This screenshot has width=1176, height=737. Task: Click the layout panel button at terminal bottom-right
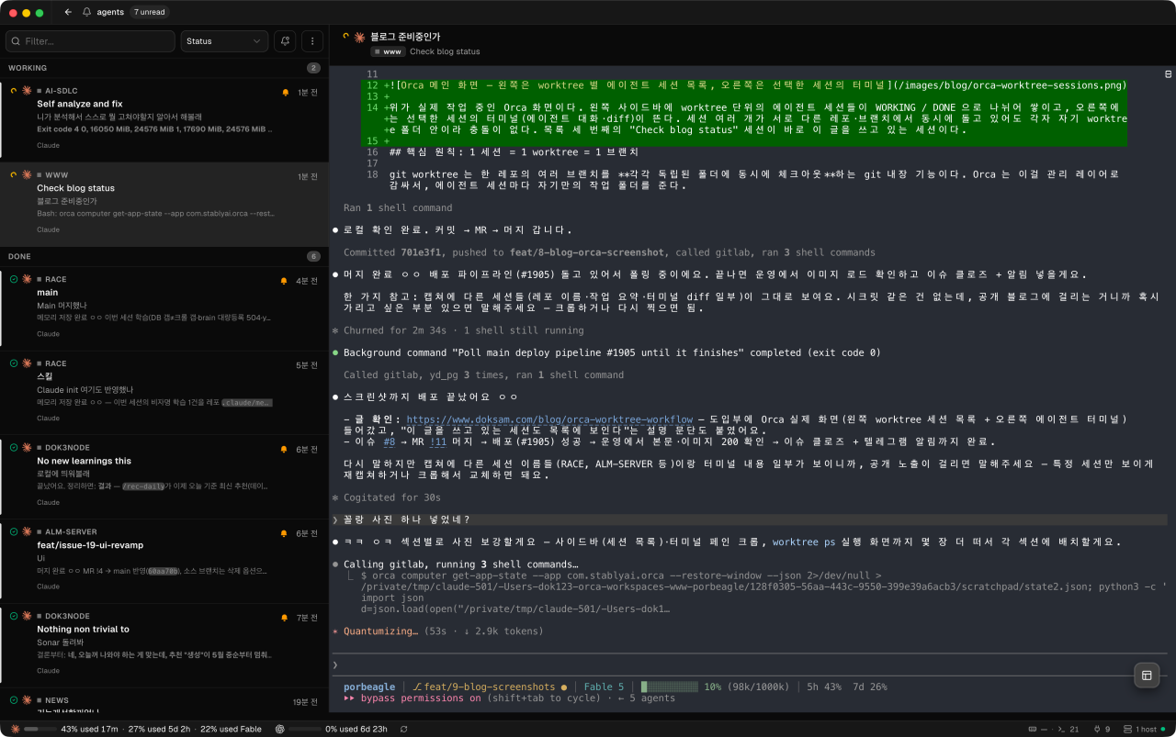1147,675
